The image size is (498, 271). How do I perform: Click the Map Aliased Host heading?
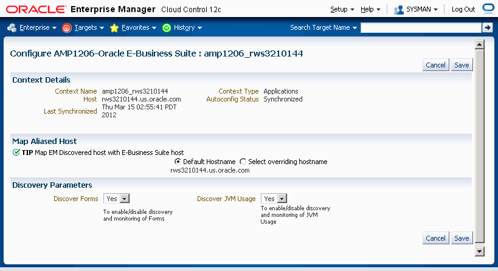[x=44, y=141]
